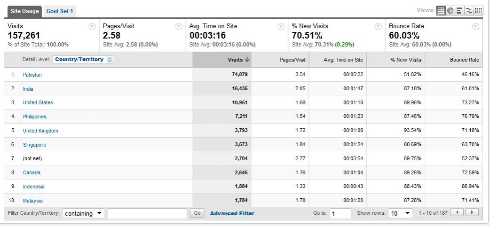Sort table by Visits column header
The height and width of the screenshot is (226, 490).
click(x=222, y=60)
